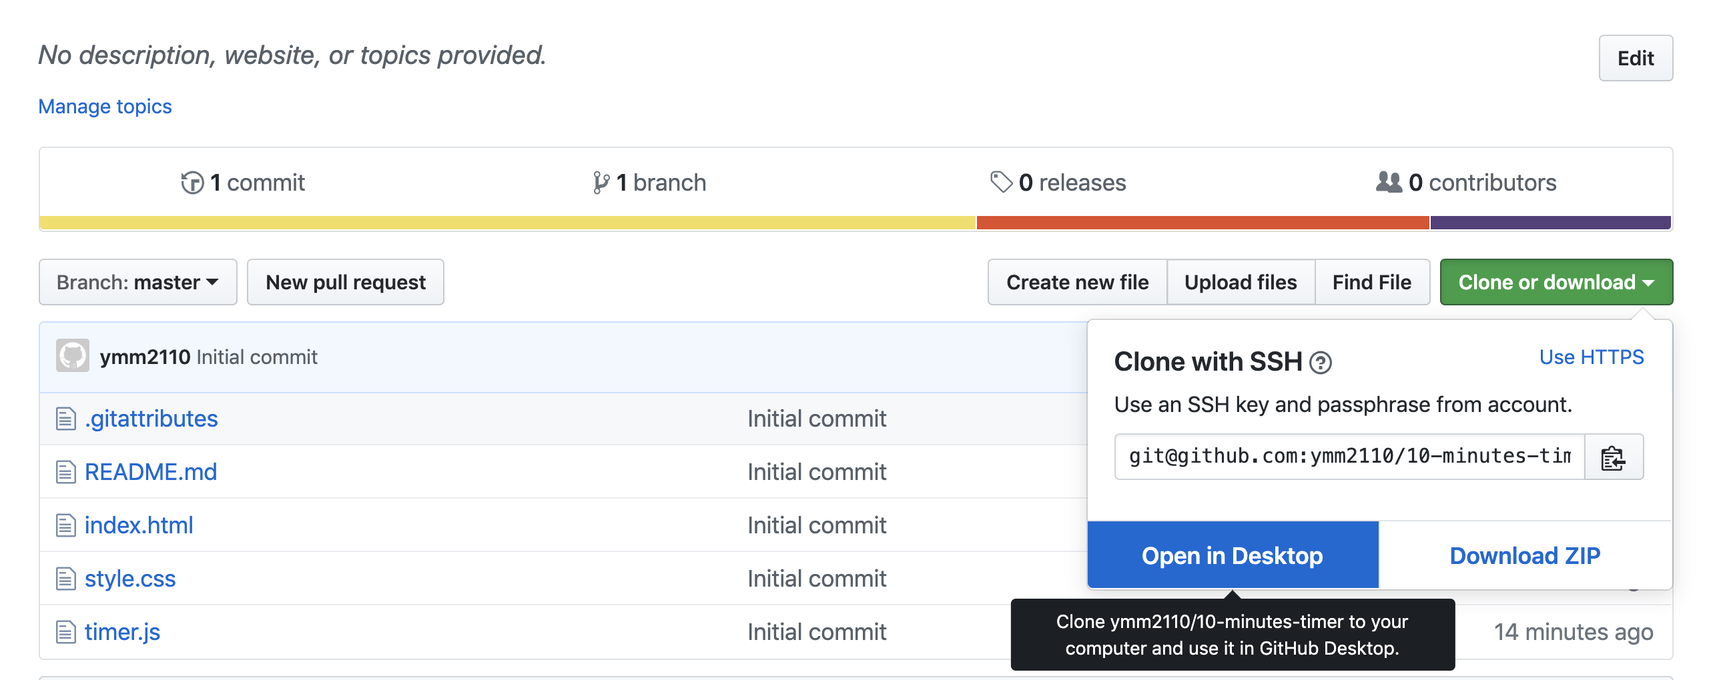Click Initial commit in the timer.js row
1715x680 pixels.
(x=817, y=632)
